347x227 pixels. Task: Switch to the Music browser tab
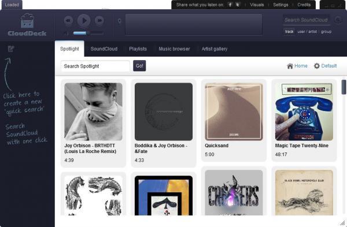[174, 49]
